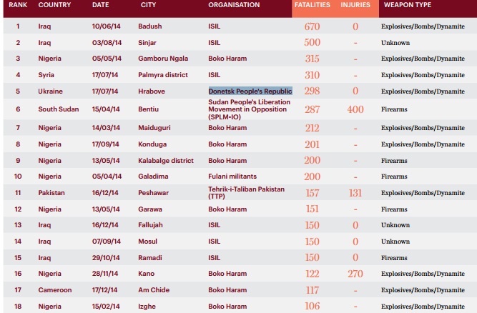
Task: Select the injuries value 270 for Kano
Action: pos(355,274)
